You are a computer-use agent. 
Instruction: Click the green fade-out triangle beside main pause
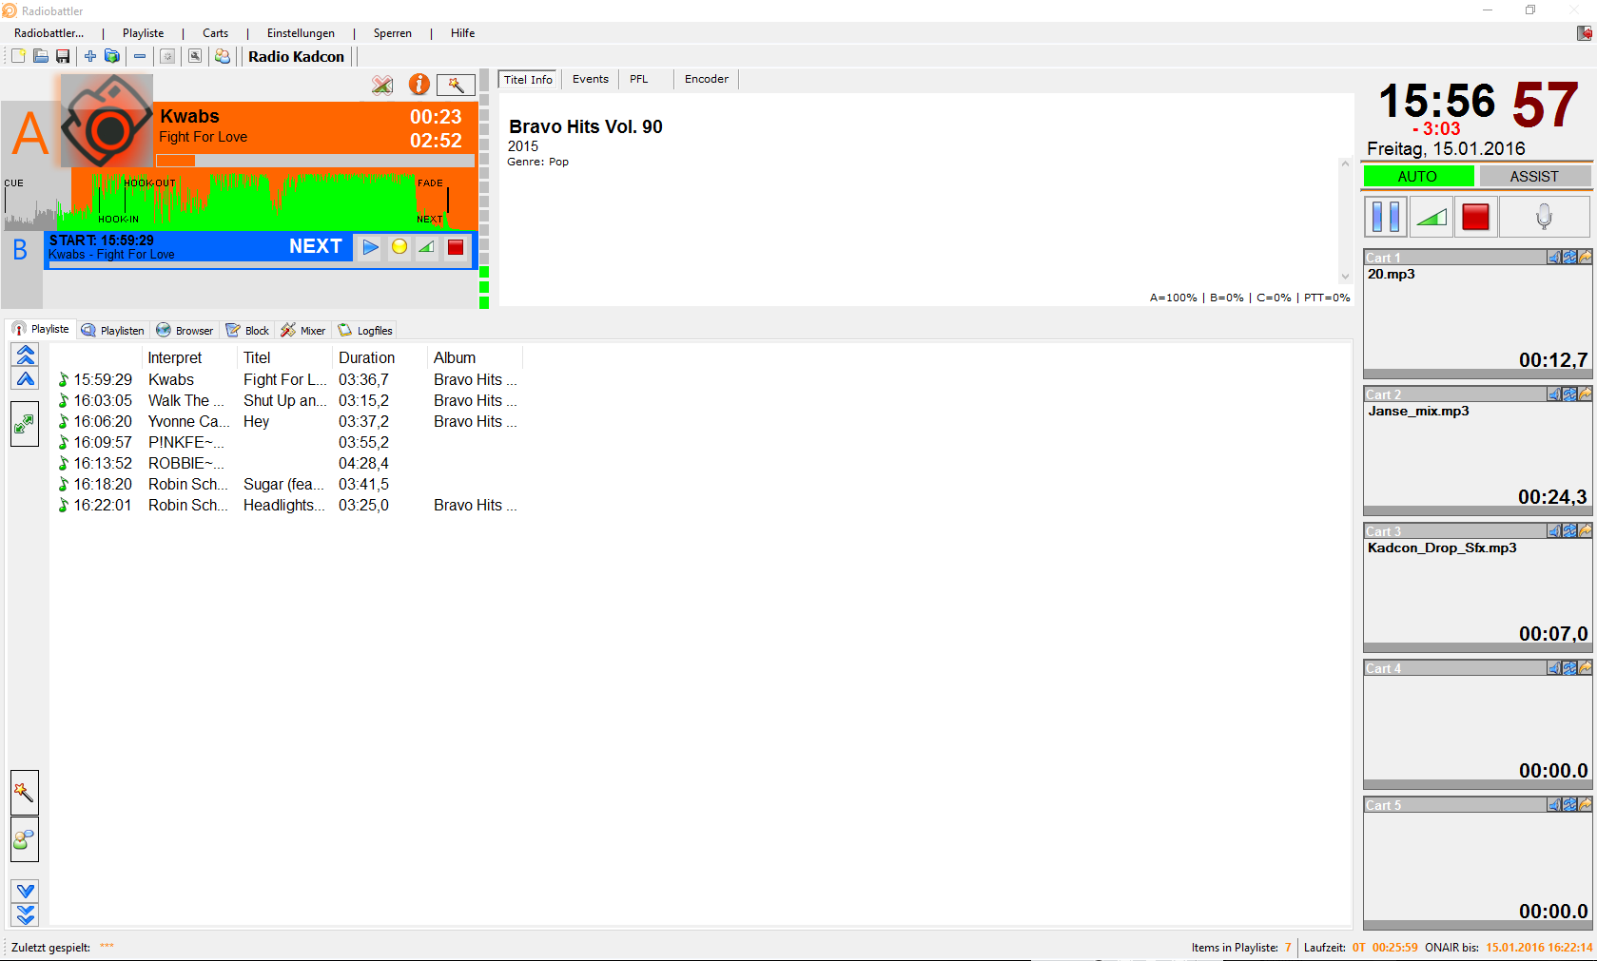click(x=1431, y=217)
